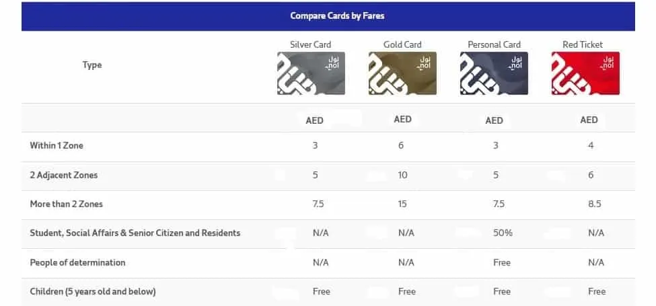656x306 pixels.
Task: Click the Gold Card image
Action: click(x=402, y=73)
